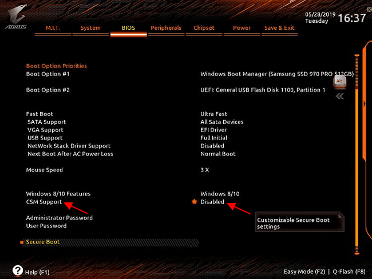372x279 pixels.
Task: Switch to the System tab
Action: click(x=90, y=28)
